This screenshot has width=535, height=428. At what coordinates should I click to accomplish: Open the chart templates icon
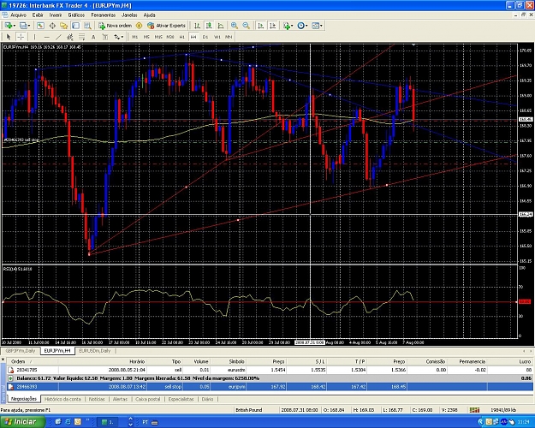coord(315,26)
